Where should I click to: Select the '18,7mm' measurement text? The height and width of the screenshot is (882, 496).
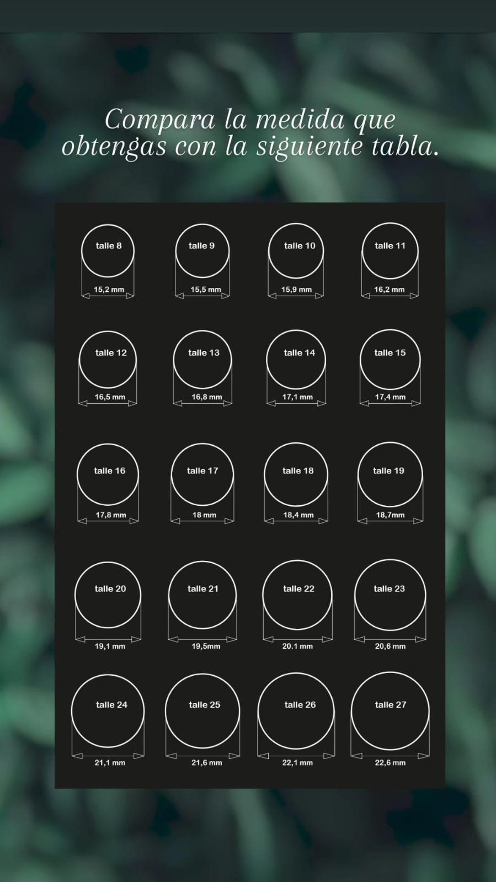pos(390,515)
